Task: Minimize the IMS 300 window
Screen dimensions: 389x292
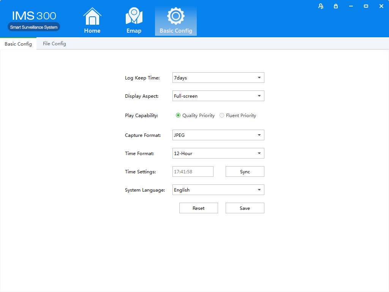Action: 351,6
